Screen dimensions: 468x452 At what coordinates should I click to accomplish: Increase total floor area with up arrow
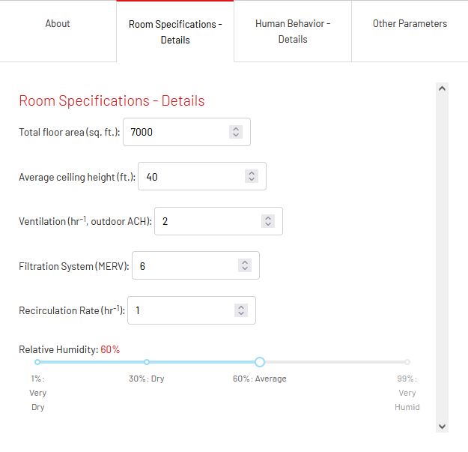coord(236,129)
